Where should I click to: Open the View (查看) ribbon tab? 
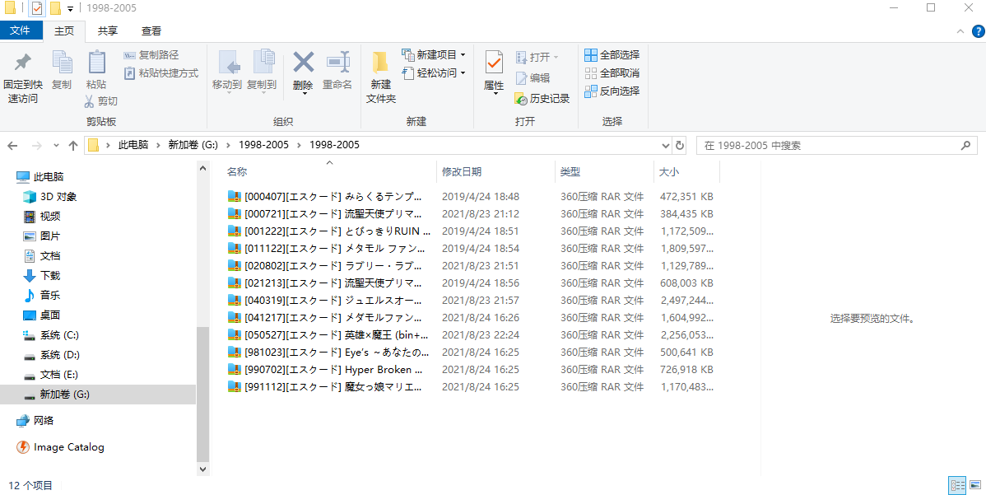[151, 30]
